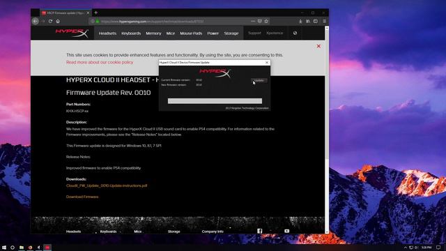
Task: Open Mice in site navigation
Action: tap(171, 33)
